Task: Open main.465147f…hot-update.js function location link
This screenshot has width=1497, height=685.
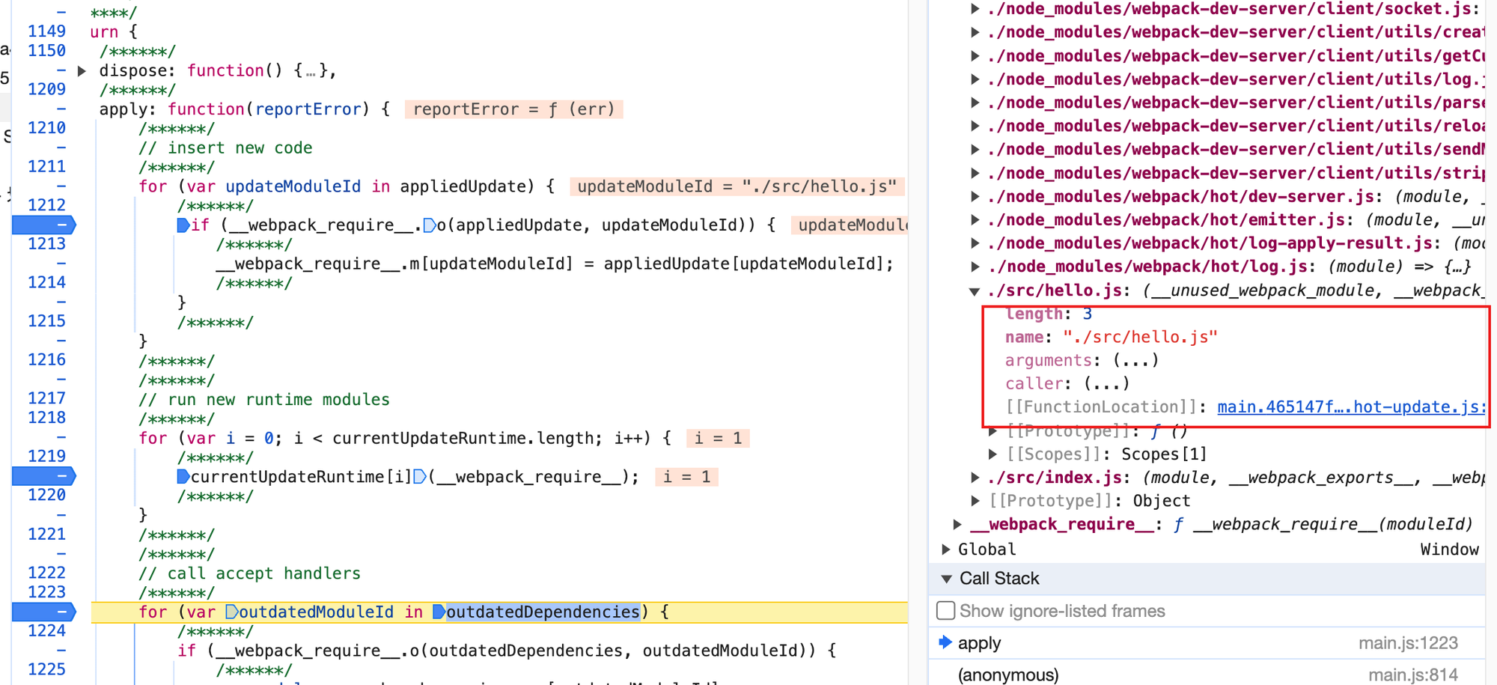Action: (1351, 407)
